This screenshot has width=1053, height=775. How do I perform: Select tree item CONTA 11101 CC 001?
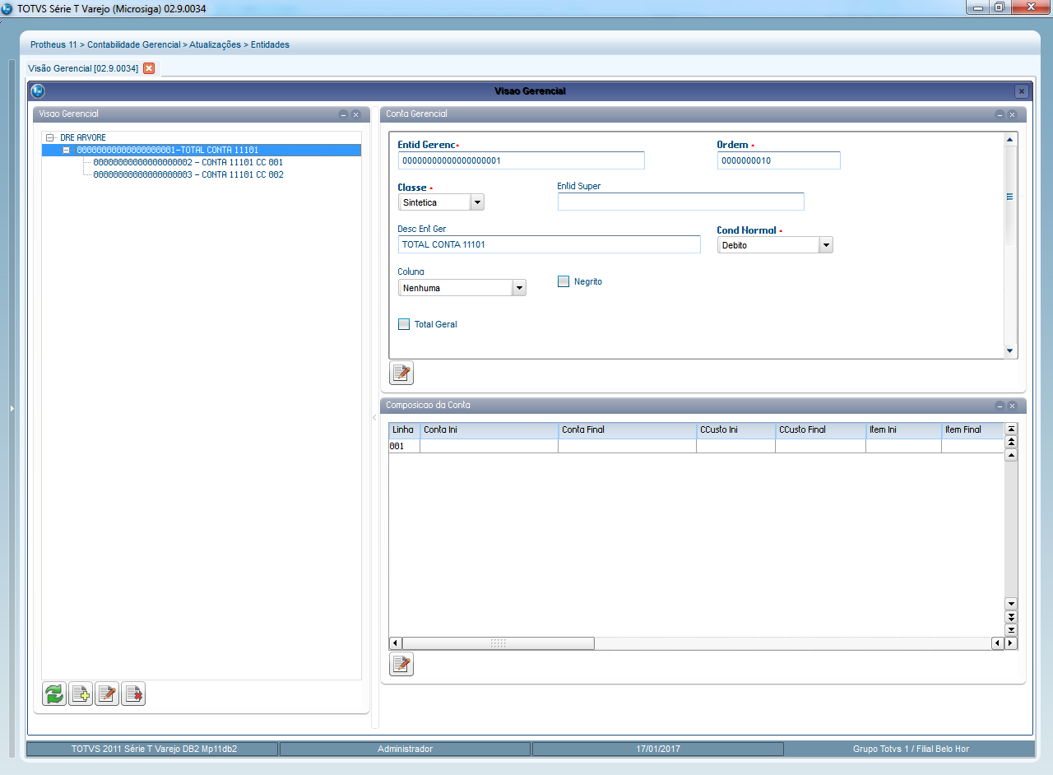188,163
